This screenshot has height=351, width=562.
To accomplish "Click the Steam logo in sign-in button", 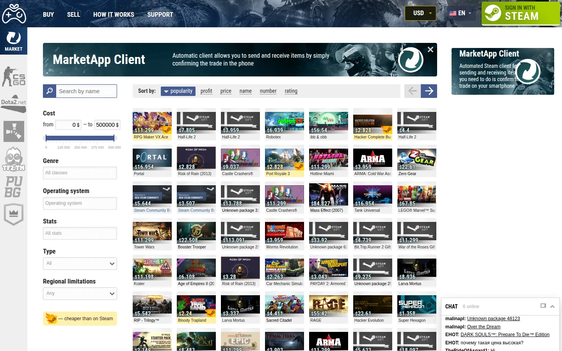I will (493, 13).
